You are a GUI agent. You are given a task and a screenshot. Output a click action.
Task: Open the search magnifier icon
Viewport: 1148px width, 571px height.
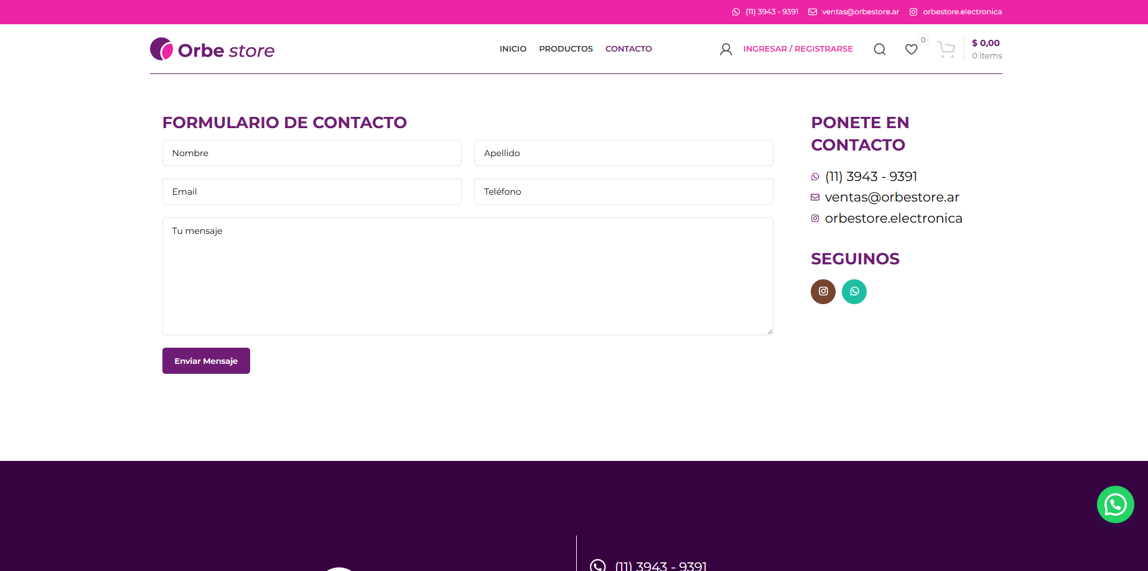[x=879, y=49]
